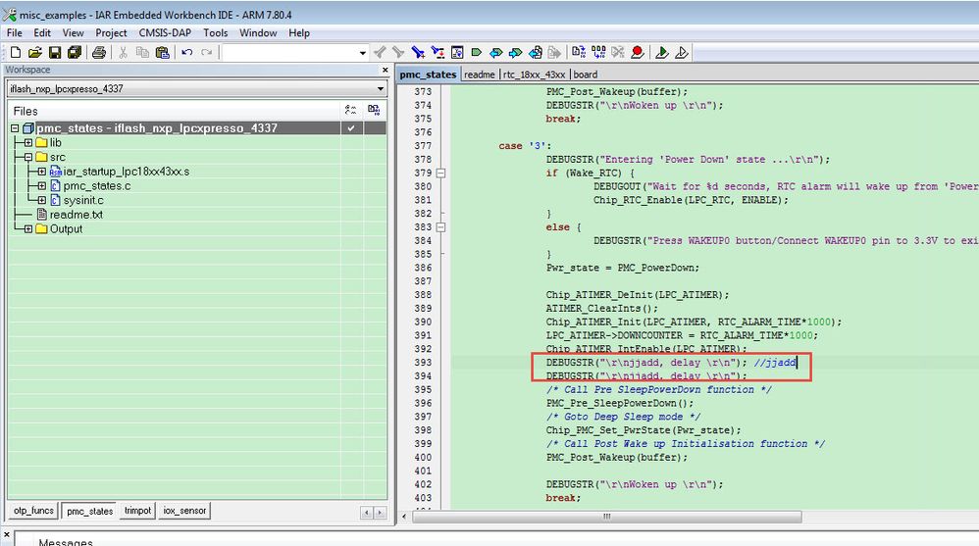This screenshot has height=546, width=979.
Task: Click Debug without Downloading icon
Action: pyautogui.click(x=681, y=52)
